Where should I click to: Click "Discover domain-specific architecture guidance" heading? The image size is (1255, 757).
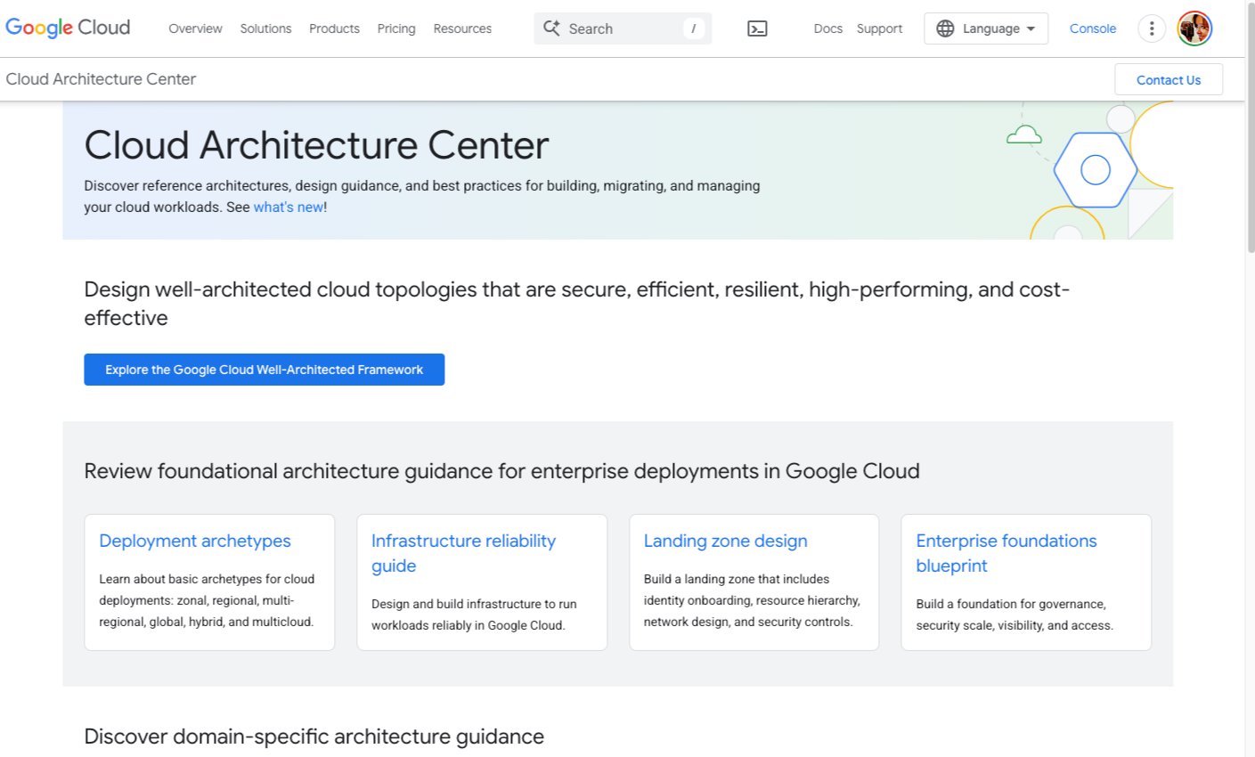pos(314,737)
